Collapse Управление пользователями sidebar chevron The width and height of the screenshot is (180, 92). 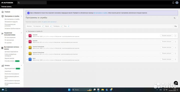[21, 33]
